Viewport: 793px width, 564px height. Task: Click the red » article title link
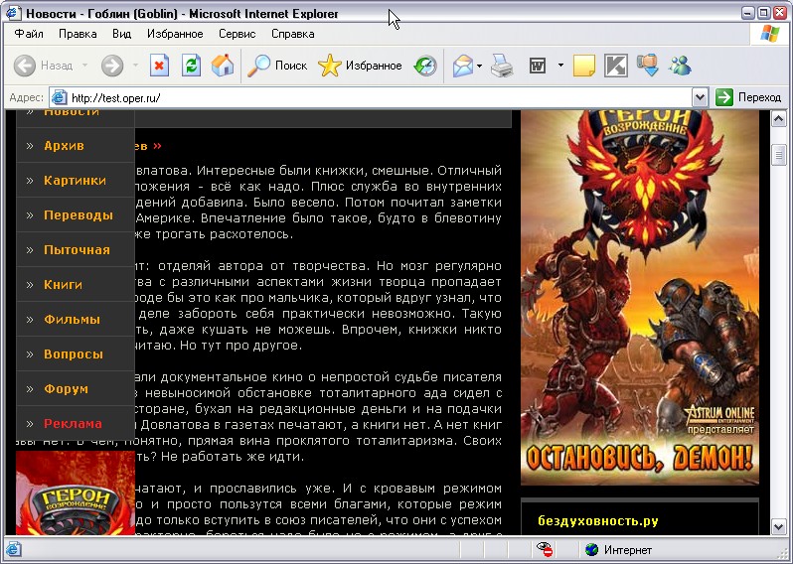tap(157, 146)
